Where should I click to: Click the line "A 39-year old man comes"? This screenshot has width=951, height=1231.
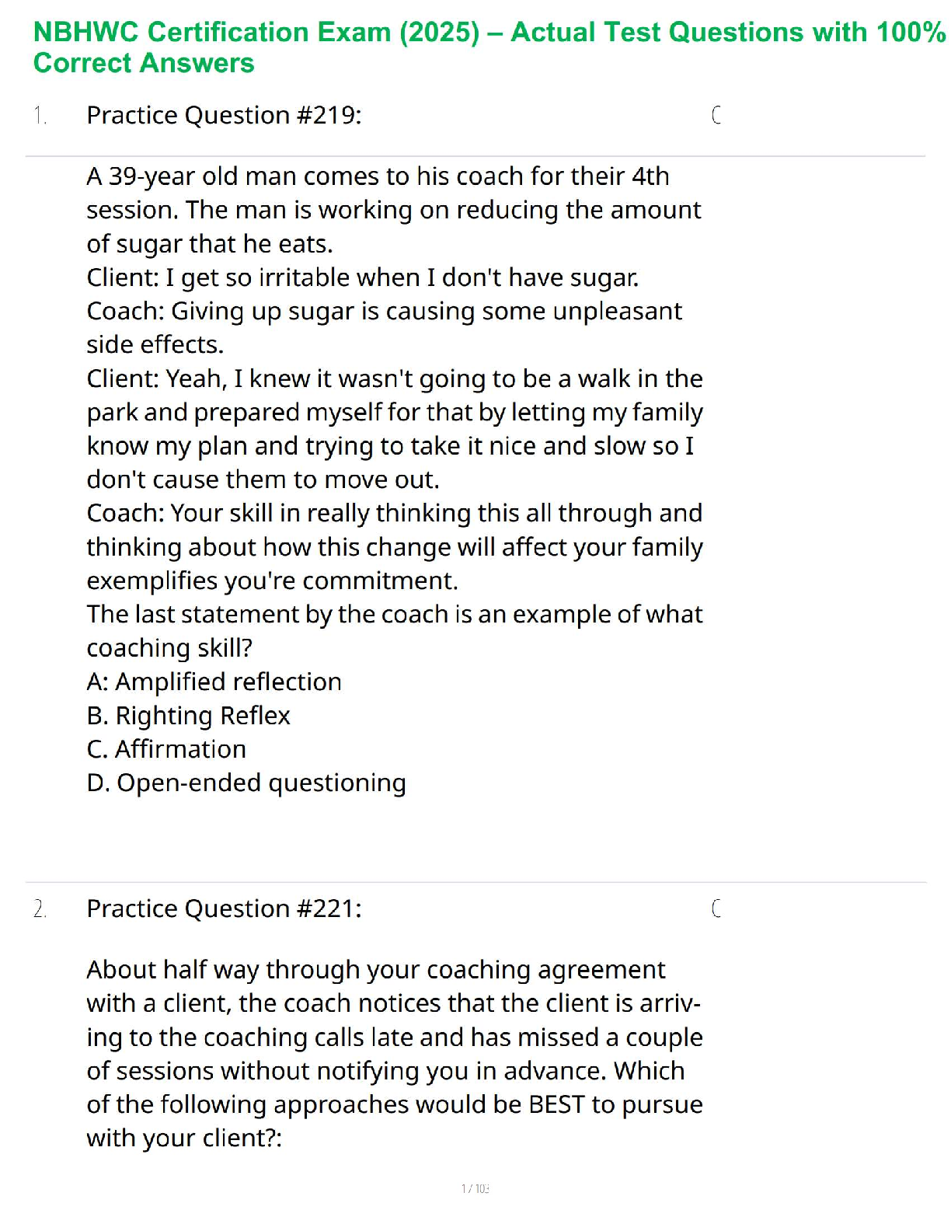(378, 176)
